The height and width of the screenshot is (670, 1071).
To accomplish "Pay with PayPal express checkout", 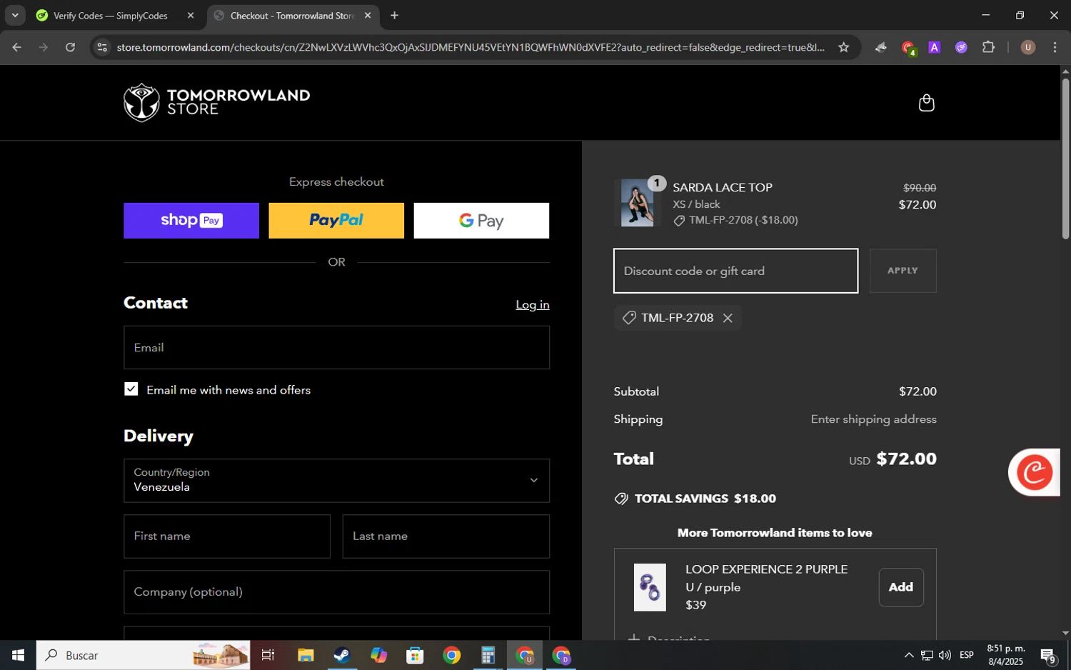I will click(336, 221).
